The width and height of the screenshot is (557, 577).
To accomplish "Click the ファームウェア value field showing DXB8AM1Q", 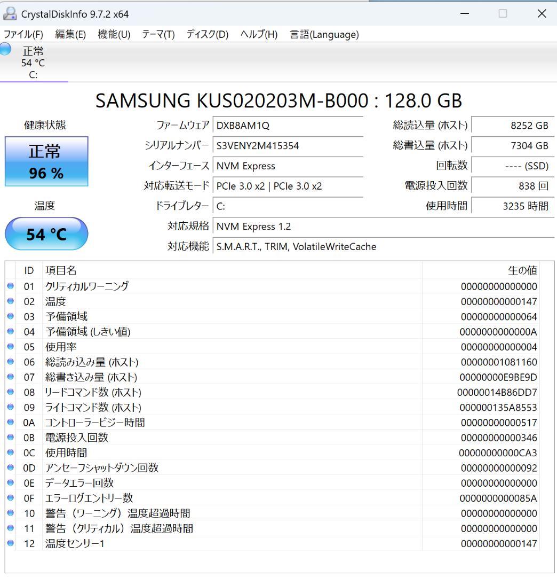I will (x=288, y=126).
